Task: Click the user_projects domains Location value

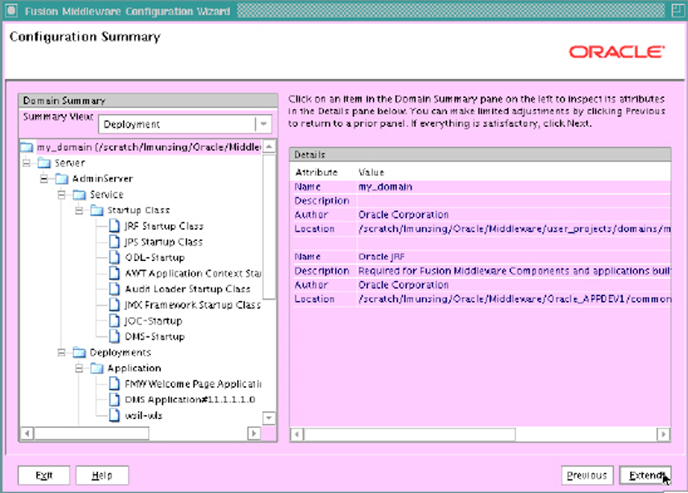Action: point(514,229)
